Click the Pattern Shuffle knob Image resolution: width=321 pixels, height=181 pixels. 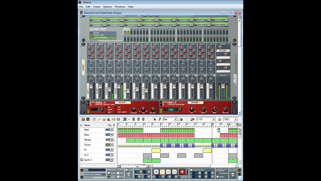pyautogui.click(x=233, y=175)
